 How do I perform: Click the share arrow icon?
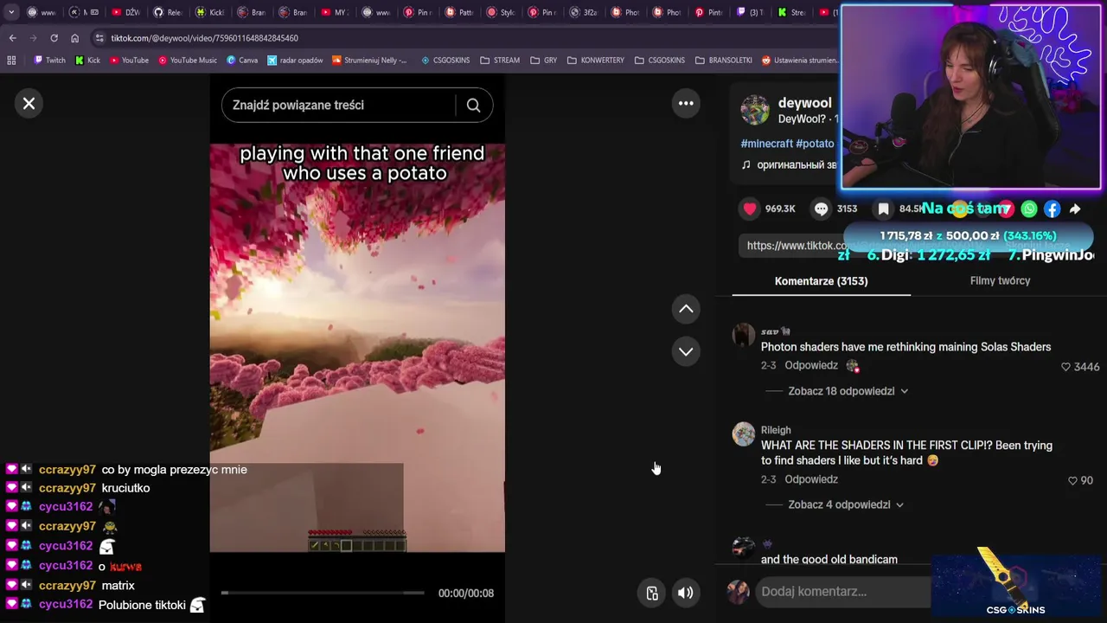[1075, 209]
